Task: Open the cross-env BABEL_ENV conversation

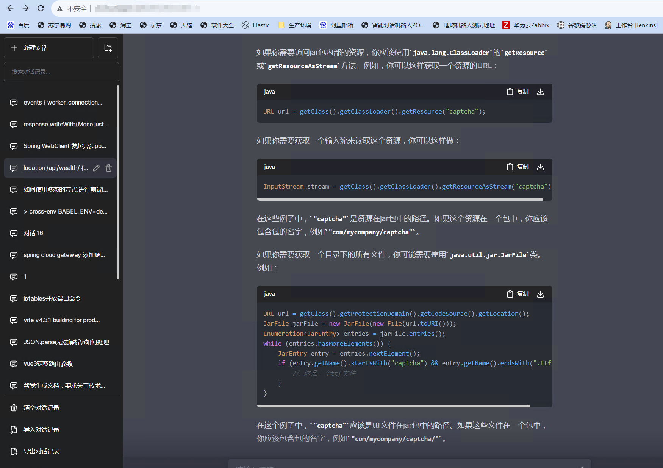Action: pyautogui.click(x=61, y=211)
